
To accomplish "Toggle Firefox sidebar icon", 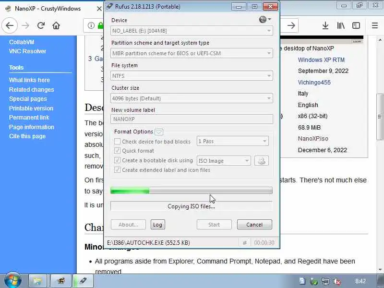I will (x=356, y=25).
